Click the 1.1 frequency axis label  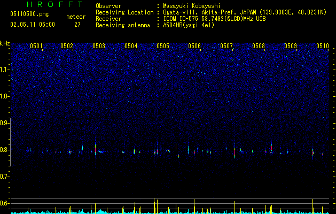[x=4, y=70]
